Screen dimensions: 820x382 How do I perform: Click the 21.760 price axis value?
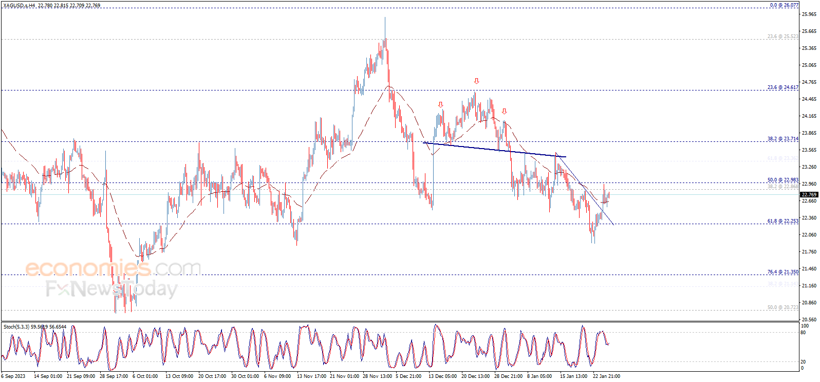tap(809, 252)
